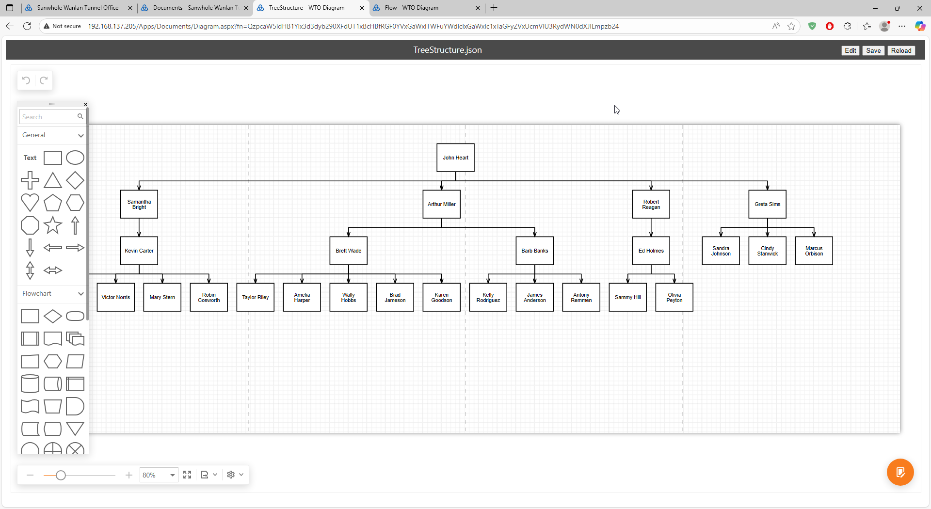Click the redo arrow icon
931x509 pixels.
pyautogui.click(x=44, y=80)
